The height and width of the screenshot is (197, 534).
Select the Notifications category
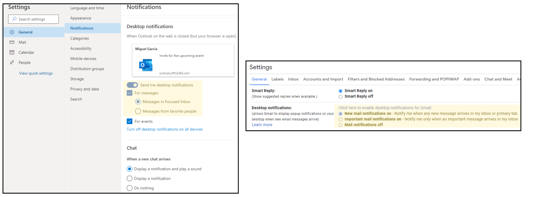tap(92, 28)
